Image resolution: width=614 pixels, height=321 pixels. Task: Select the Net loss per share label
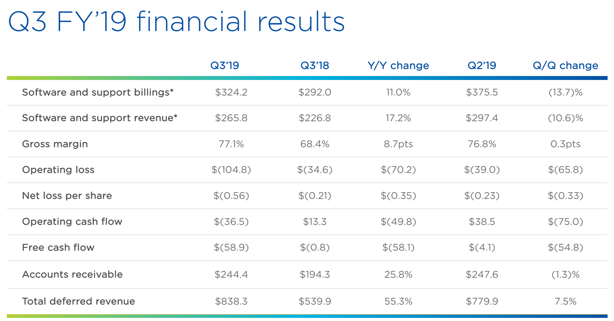(67, 196)
